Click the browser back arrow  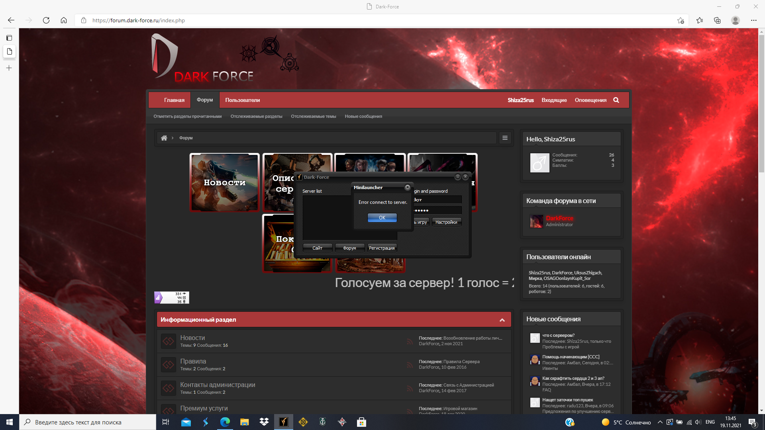point(11,20)
